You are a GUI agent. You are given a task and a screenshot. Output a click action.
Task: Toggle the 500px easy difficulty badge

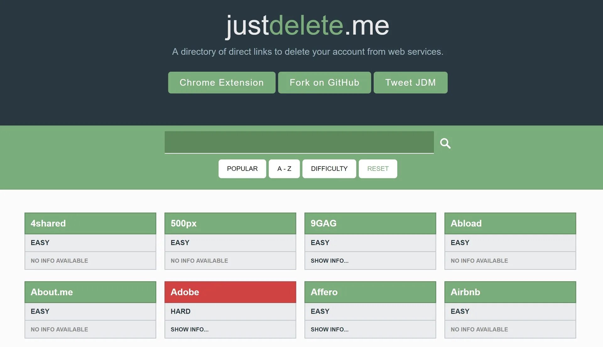click(x=180, y=242)
